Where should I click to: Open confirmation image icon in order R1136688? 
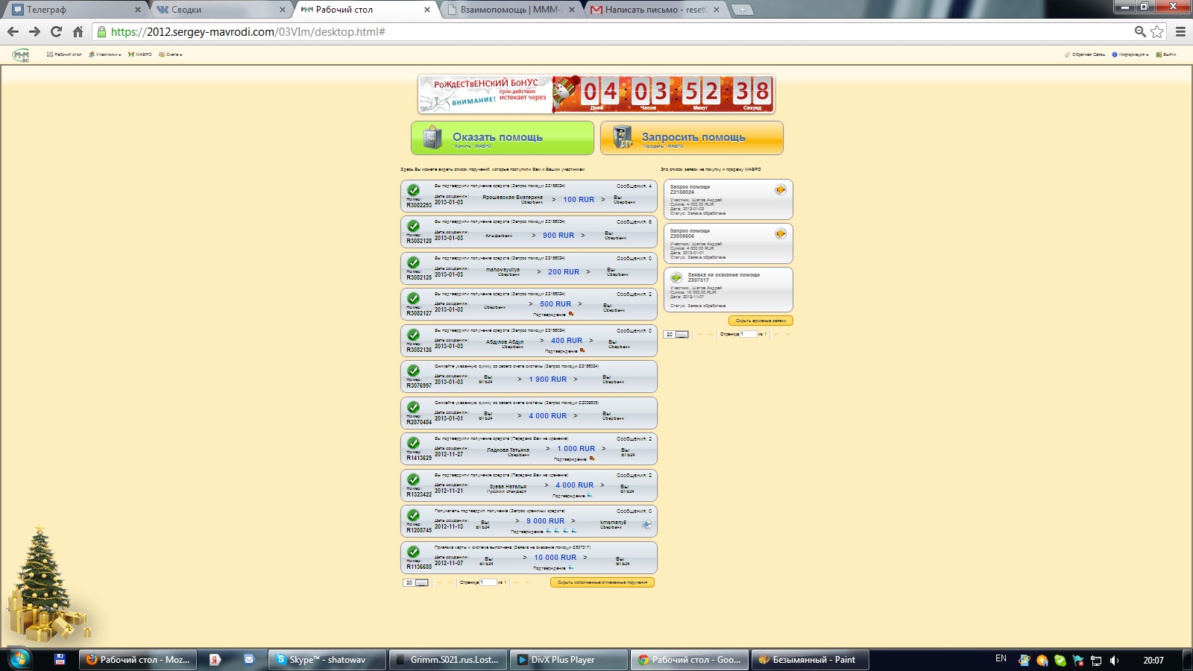(571, 567)
